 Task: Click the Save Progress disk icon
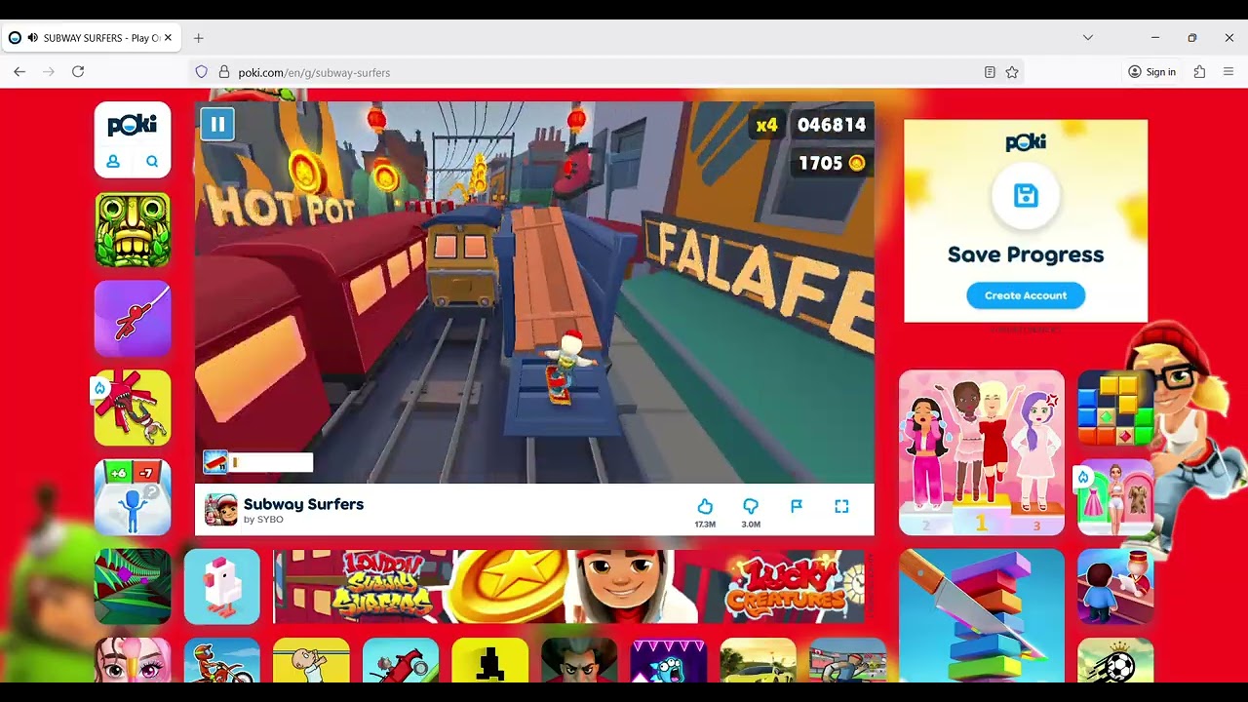click(1026, 196)
